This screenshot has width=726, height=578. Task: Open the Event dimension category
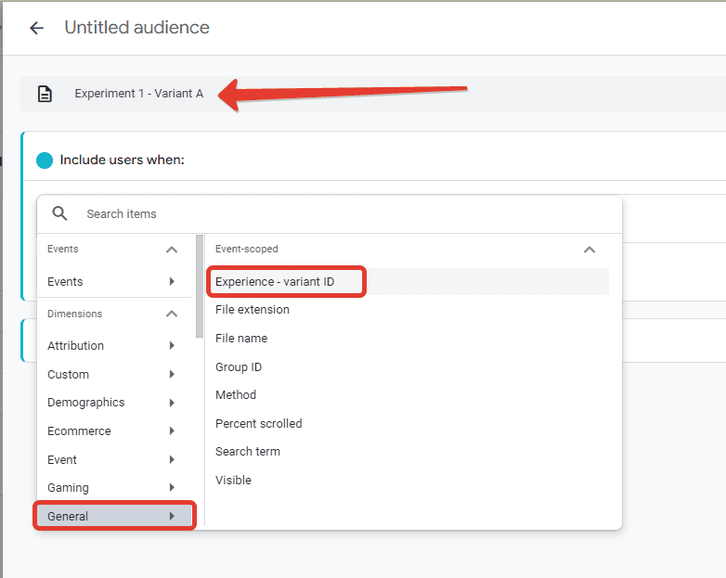[113, 459]
